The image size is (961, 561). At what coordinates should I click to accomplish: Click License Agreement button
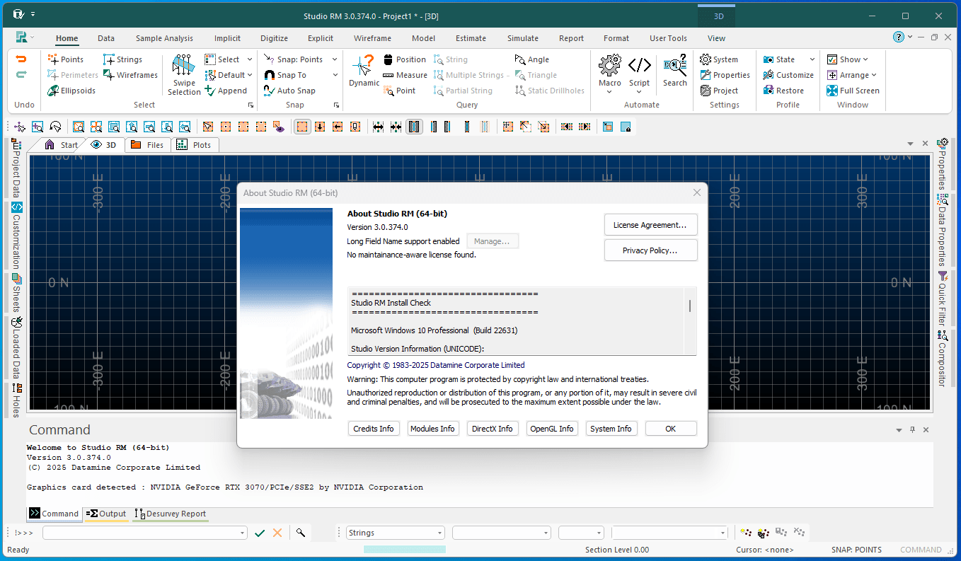pos(650,225)
